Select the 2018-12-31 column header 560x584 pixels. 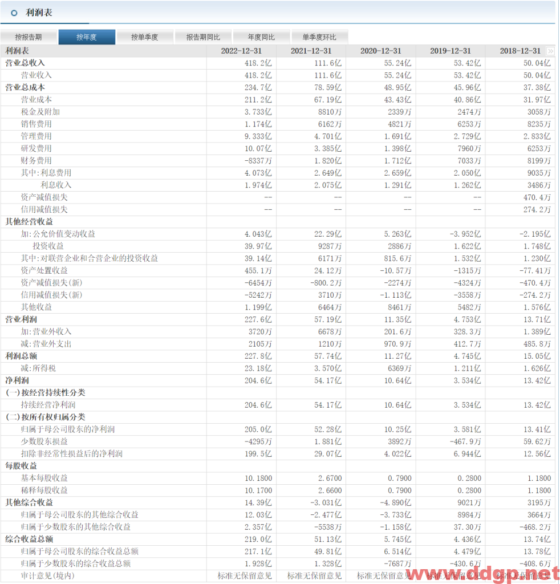point(520,51)
